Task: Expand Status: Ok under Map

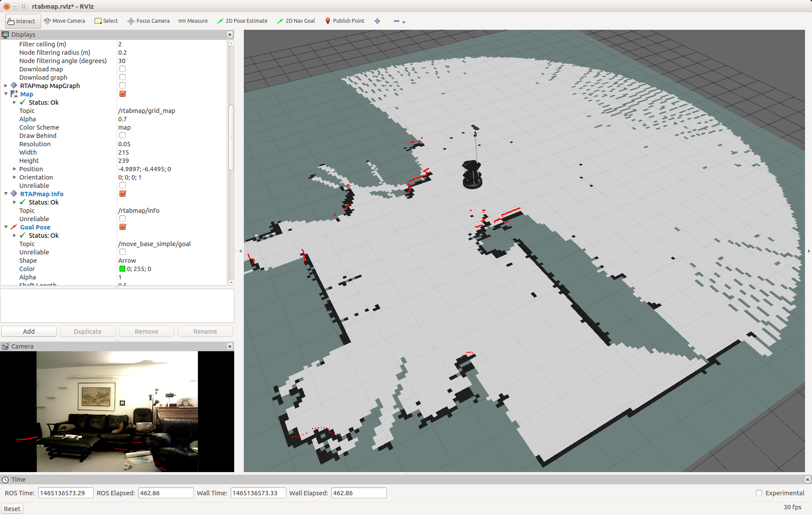Action: click(x=14, y=102)
